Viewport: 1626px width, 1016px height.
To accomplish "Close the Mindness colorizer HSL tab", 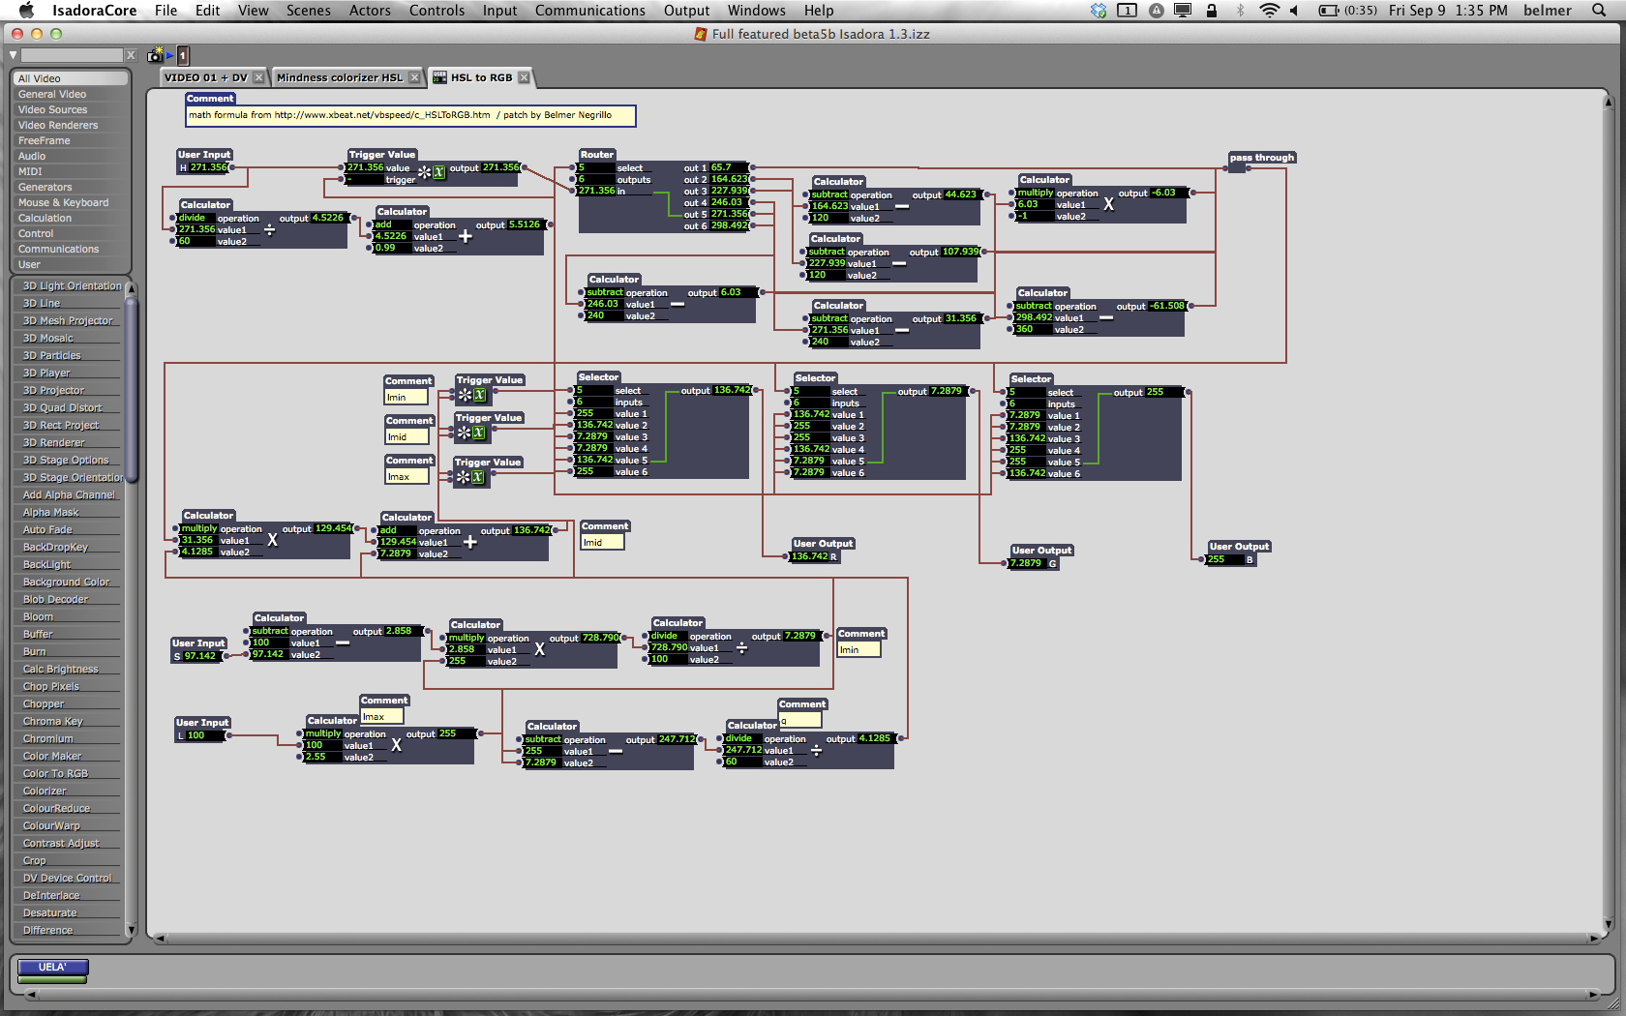I will tap(414, 77).
